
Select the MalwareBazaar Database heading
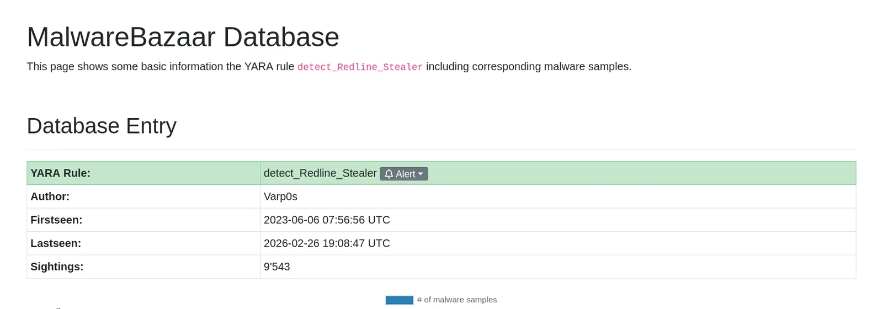[x=183, y=37]
